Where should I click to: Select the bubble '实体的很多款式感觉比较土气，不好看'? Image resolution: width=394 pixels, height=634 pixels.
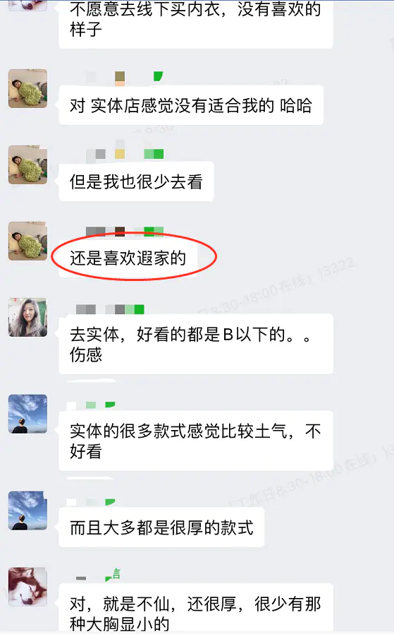tap(196, 441)
